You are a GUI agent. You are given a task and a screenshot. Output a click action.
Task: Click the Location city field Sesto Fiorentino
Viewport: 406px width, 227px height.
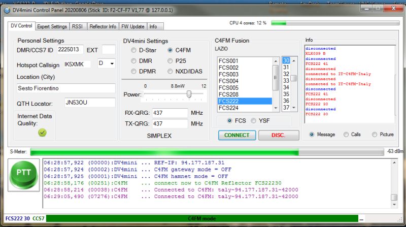pyautogui.click(x=66, y=88)
